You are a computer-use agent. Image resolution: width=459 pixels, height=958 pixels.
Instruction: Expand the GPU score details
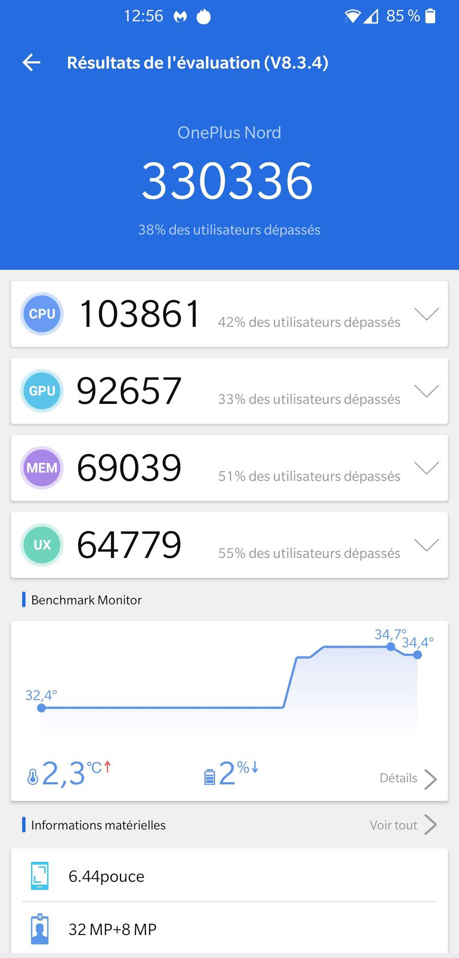(x=426, y=391)
